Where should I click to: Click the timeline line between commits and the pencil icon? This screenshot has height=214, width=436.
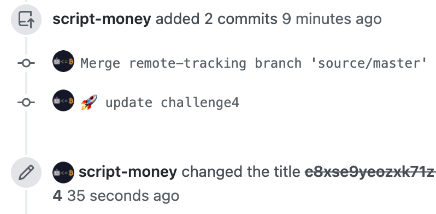[26, 133]
